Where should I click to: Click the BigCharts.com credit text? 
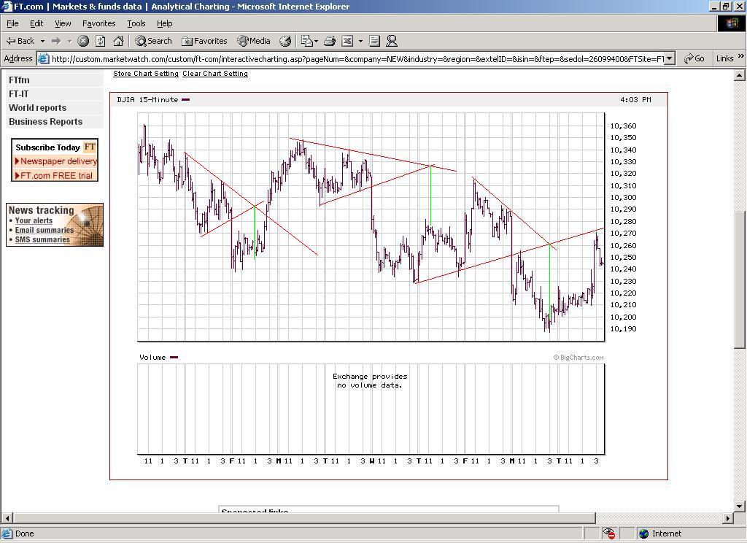point(578,358)
